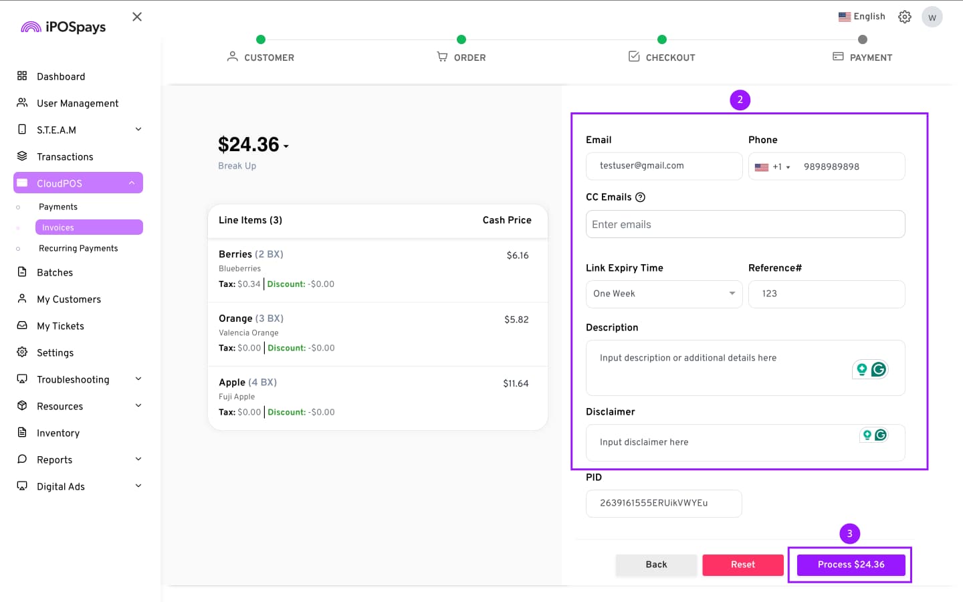Viewport: 963px width, 602px height.
Task: Click the Grammarly icon in Description field
Action: tap(878, 369)
